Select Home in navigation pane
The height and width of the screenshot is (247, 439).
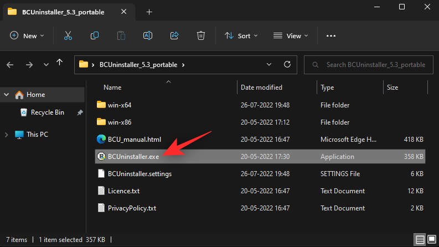35,95
